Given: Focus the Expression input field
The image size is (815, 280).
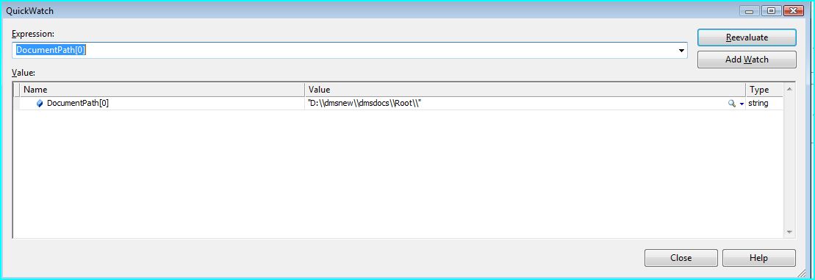Looking at the screenshot, I should pos(349,51).
